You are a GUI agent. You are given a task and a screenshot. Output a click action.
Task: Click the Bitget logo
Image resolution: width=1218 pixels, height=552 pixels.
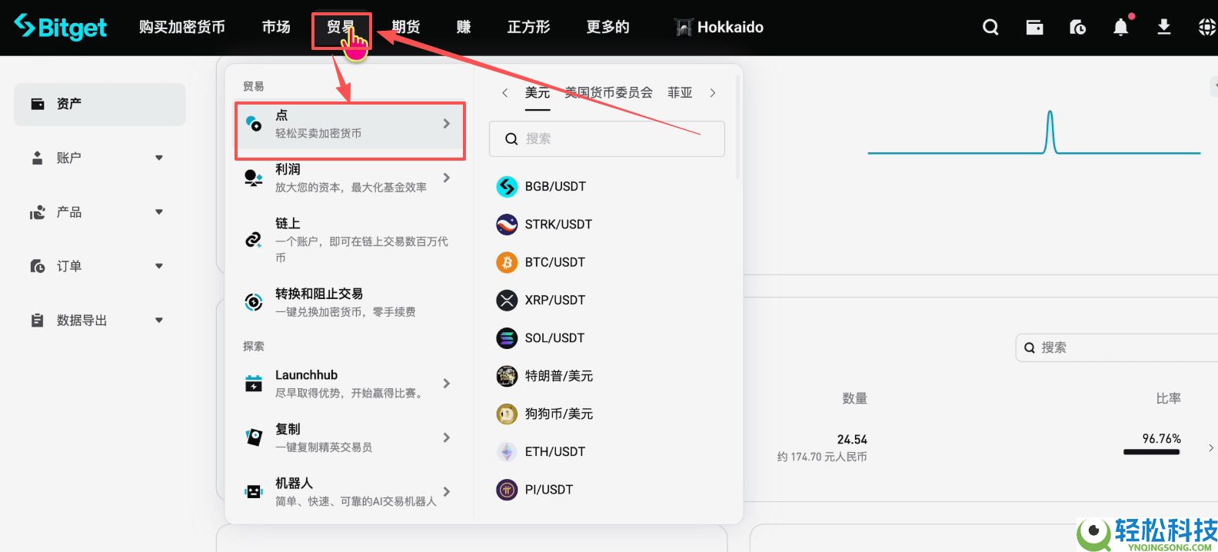click(x=60, y=27)
